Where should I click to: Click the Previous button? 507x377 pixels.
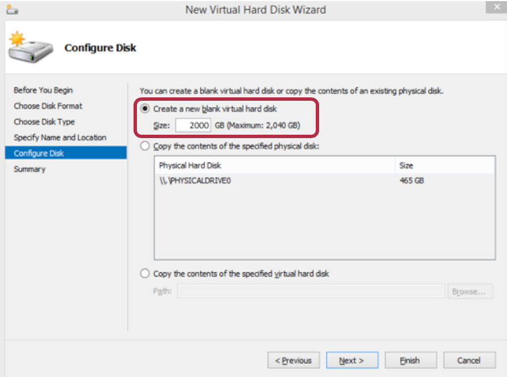pos(294,360)
